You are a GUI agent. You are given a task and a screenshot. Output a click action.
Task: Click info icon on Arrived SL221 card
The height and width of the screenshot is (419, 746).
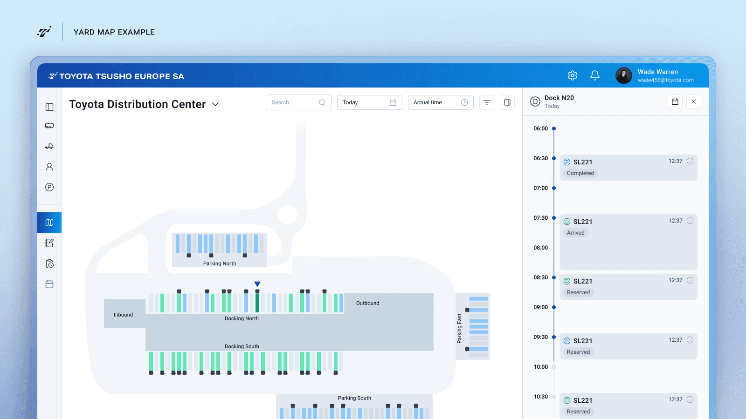(x=690, y=221)
